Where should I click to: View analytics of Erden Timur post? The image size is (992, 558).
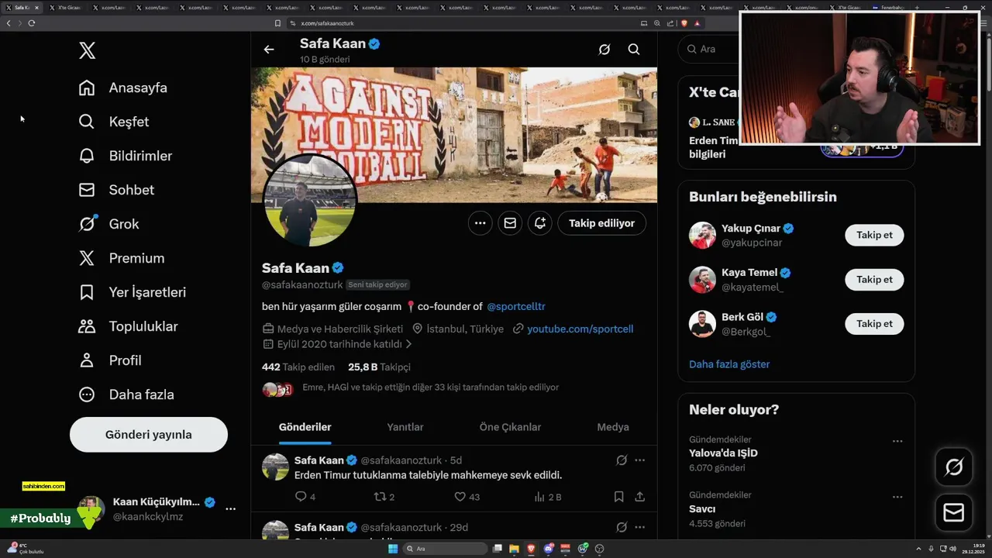548,497
